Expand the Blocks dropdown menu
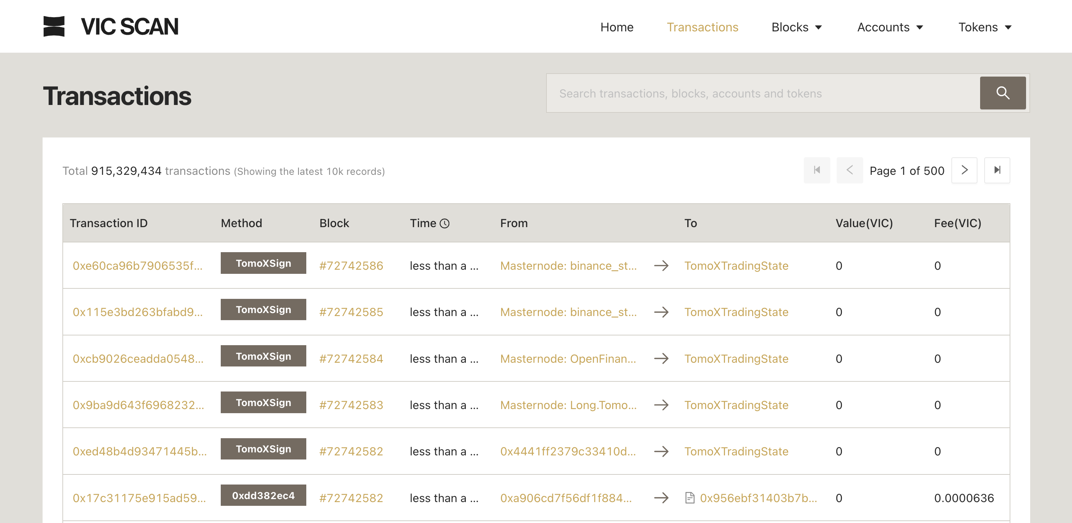1072x523 pixels. click(796, 27)
